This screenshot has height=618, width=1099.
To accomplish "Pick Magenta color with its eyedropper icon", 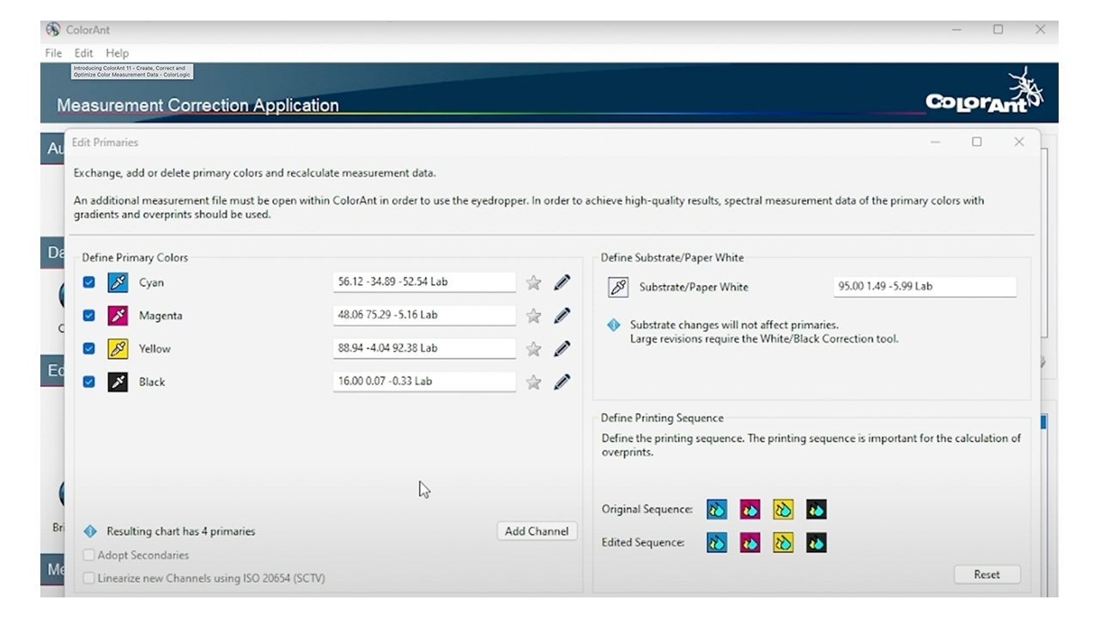I will pyautogui.click(x=118, y=316).
